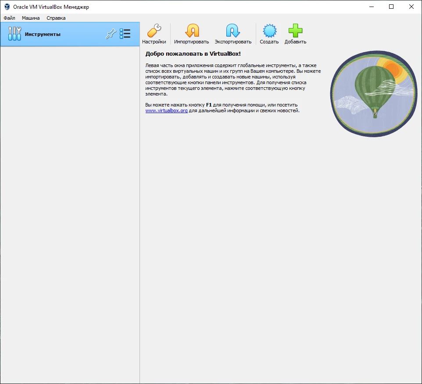Expand the Инструменты options via hamburger icon
Viewport: 422px width, 384px height.
click(125, 33)
